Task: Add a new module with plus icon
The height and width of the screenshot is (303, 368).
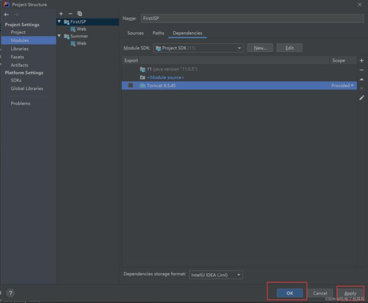Action: pos(61,14)
